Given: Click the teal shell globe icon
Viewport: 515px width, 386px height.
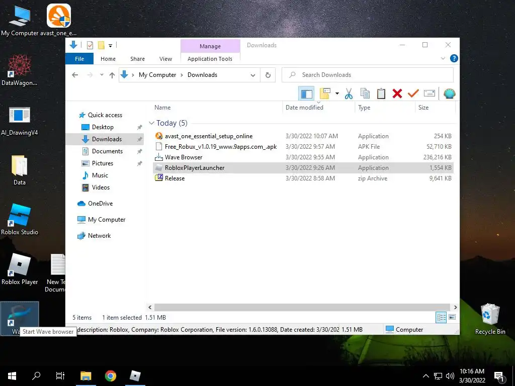Looking at the screenshot, I should (449, 93).
